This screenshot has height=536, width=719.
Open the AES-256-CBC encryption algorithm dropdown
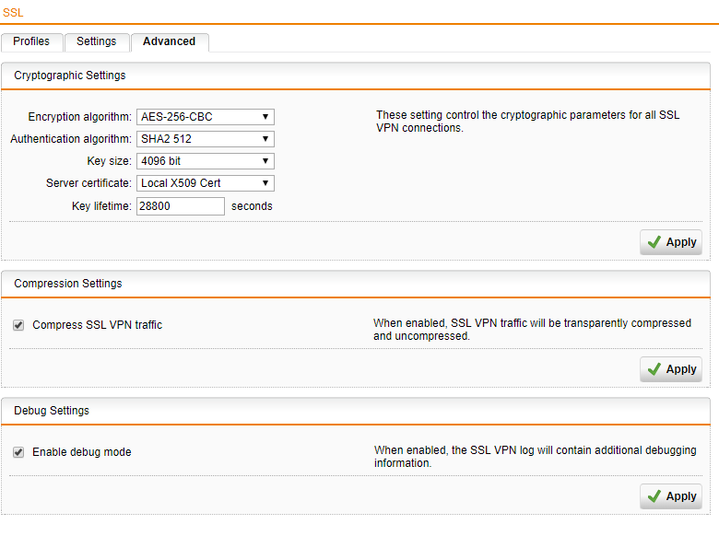pos(206,117)
